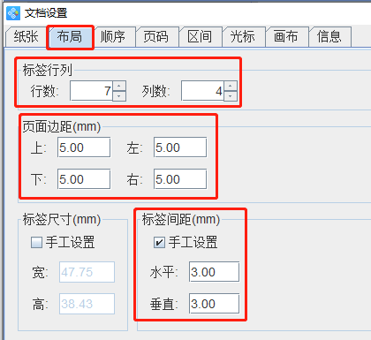Click the 垂直 label spacing field
The height and width of the screenshot is (340, 371).
[x=215, y=304]
